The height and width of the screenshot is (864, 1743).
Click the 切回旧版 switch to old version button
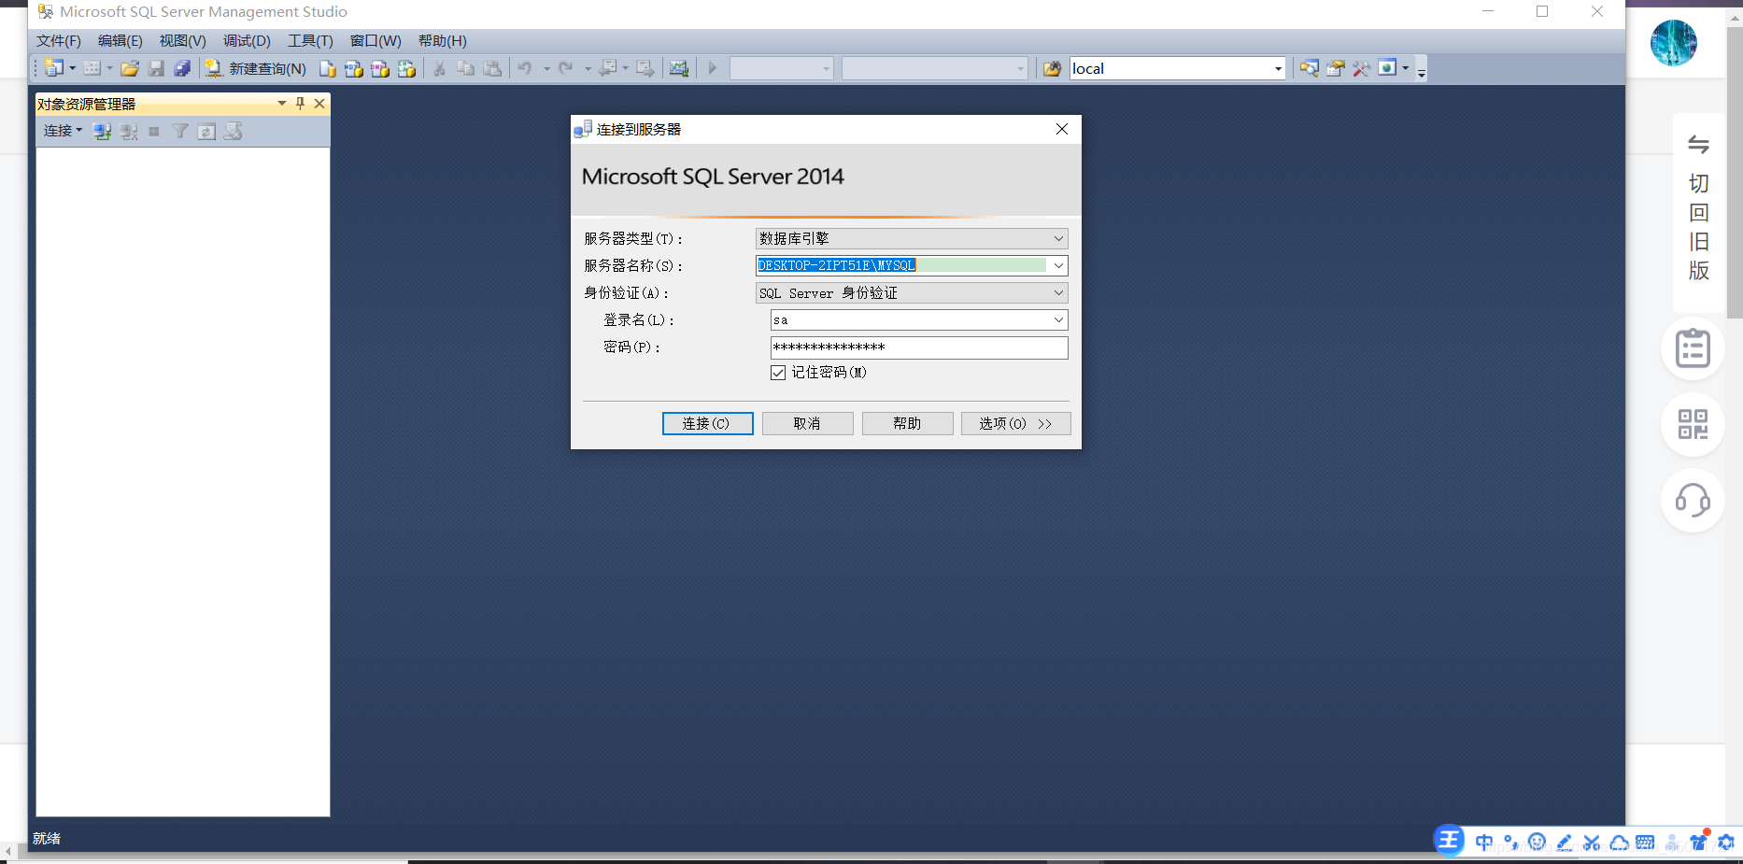pos(1698,211)
